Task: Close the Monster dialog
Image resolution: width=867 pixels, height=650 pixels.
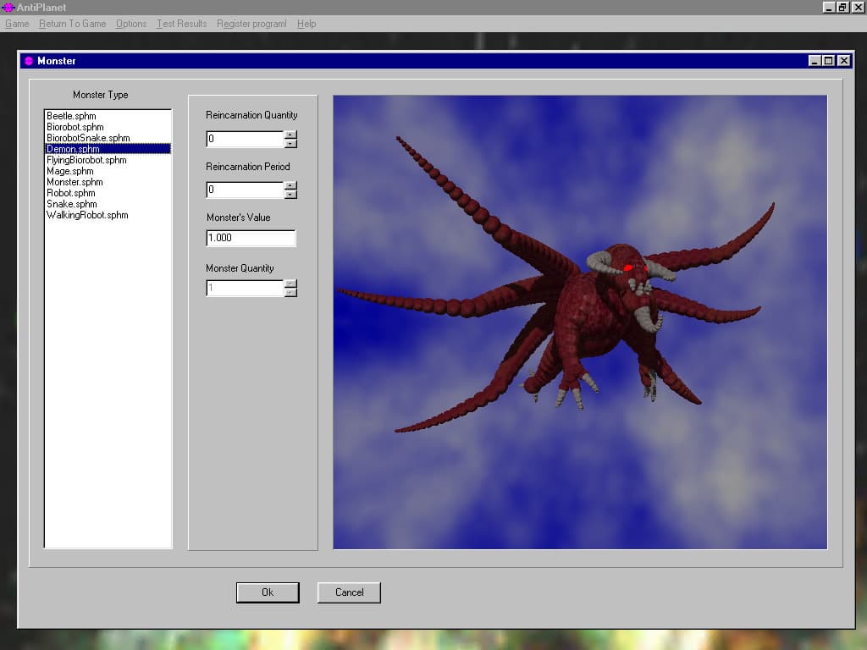Action: pyautogui.click(x=844, y=61)
